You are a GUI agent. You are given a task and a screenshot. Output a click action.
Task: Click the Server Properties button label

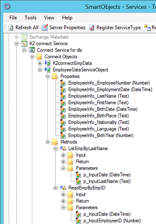(68, 28)
